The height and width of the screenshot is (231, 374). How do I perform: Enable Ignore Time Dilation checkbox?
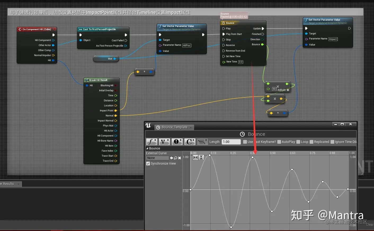click(332, 142)
